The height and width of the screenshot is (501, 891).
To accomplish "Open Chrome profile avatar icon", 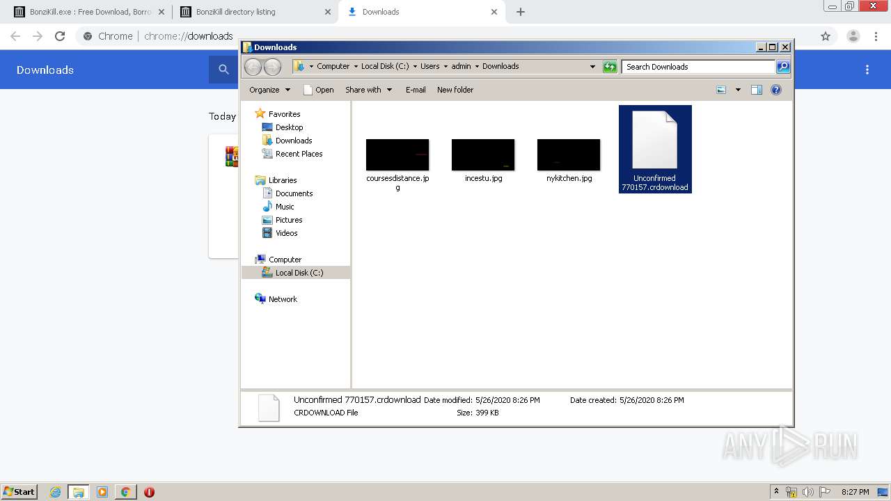I will point(853,36).
